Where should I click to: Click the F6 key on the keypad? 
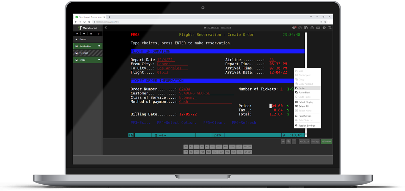tap(212, 147)
